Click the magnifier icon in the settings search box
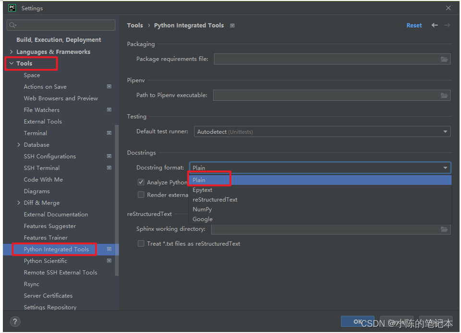This screenshot has width=461, height=333. pyautogui.click(x=12, y=25)
